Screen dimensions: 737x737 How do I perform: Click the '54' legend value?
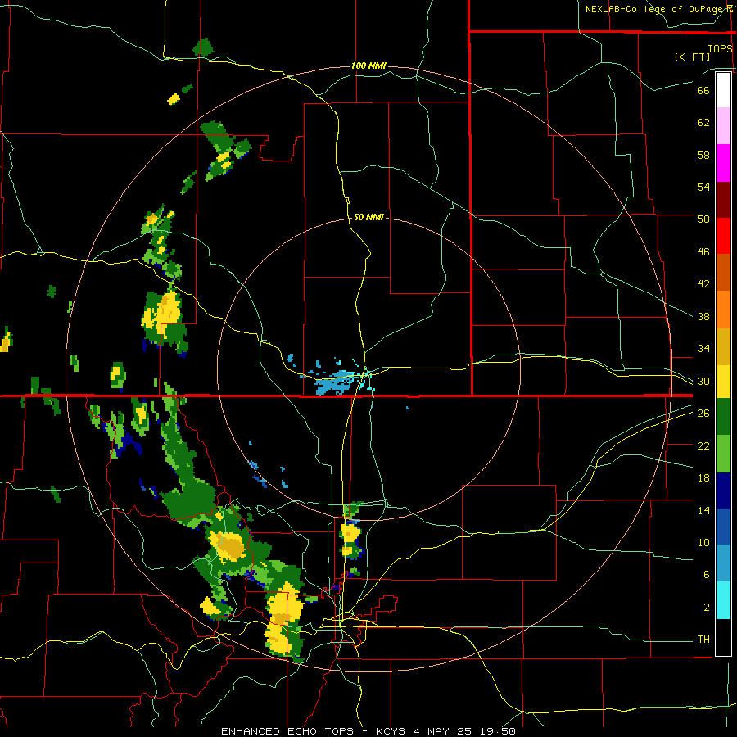tap(703, 187)
